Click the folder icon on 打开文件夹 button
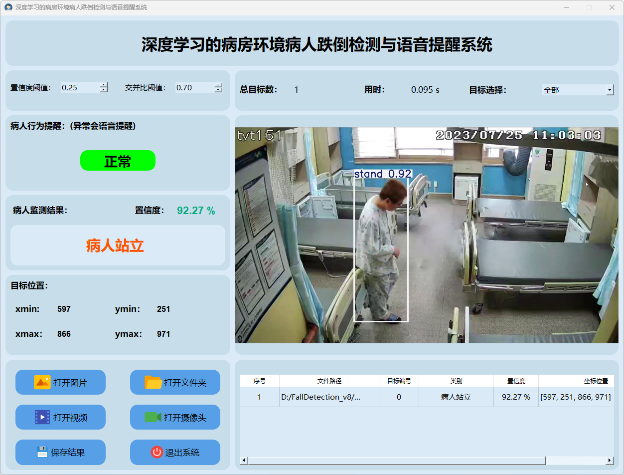624x475 pixels. pos(153,382)
